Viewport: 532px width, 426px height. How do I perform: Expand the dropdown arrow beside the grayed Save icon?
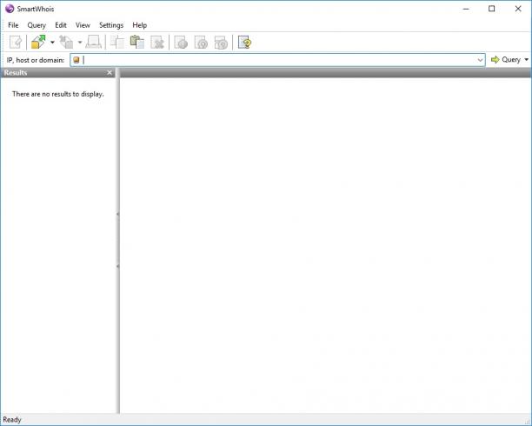[x=80, y=43]
